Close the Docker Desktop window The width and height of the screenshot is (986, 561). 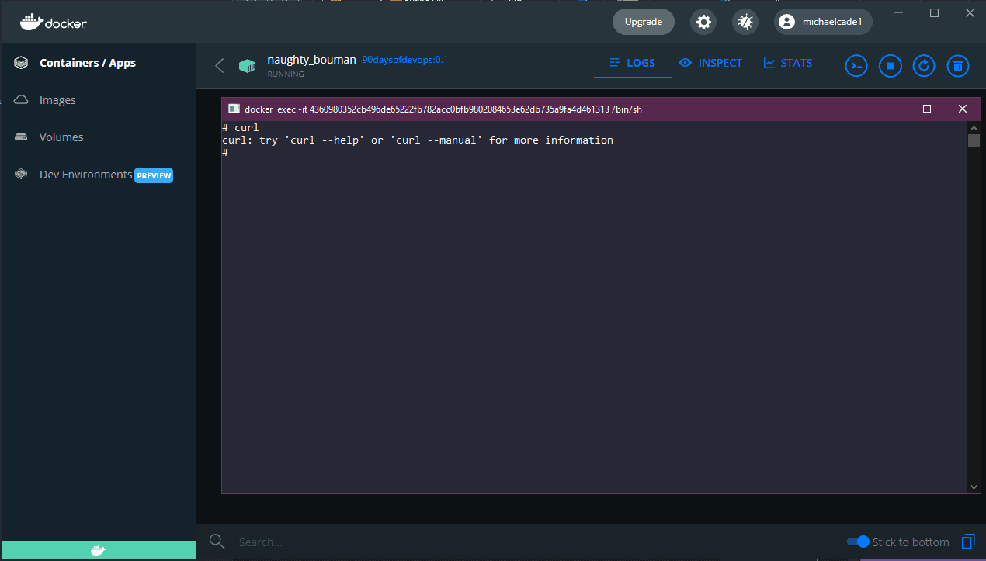tap(969, 12)
